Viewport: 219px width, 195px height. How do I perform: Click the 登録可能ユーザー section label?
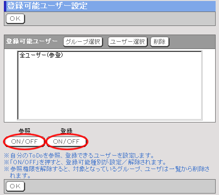[x=32, y=41]
